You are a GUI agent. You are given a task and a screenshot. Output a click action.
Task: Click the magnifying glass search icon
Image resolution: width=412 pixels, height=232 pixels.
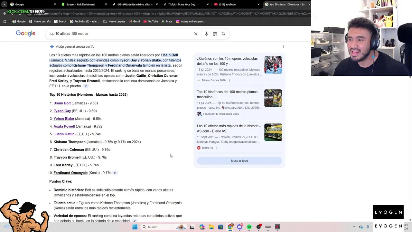click(223, 34)
